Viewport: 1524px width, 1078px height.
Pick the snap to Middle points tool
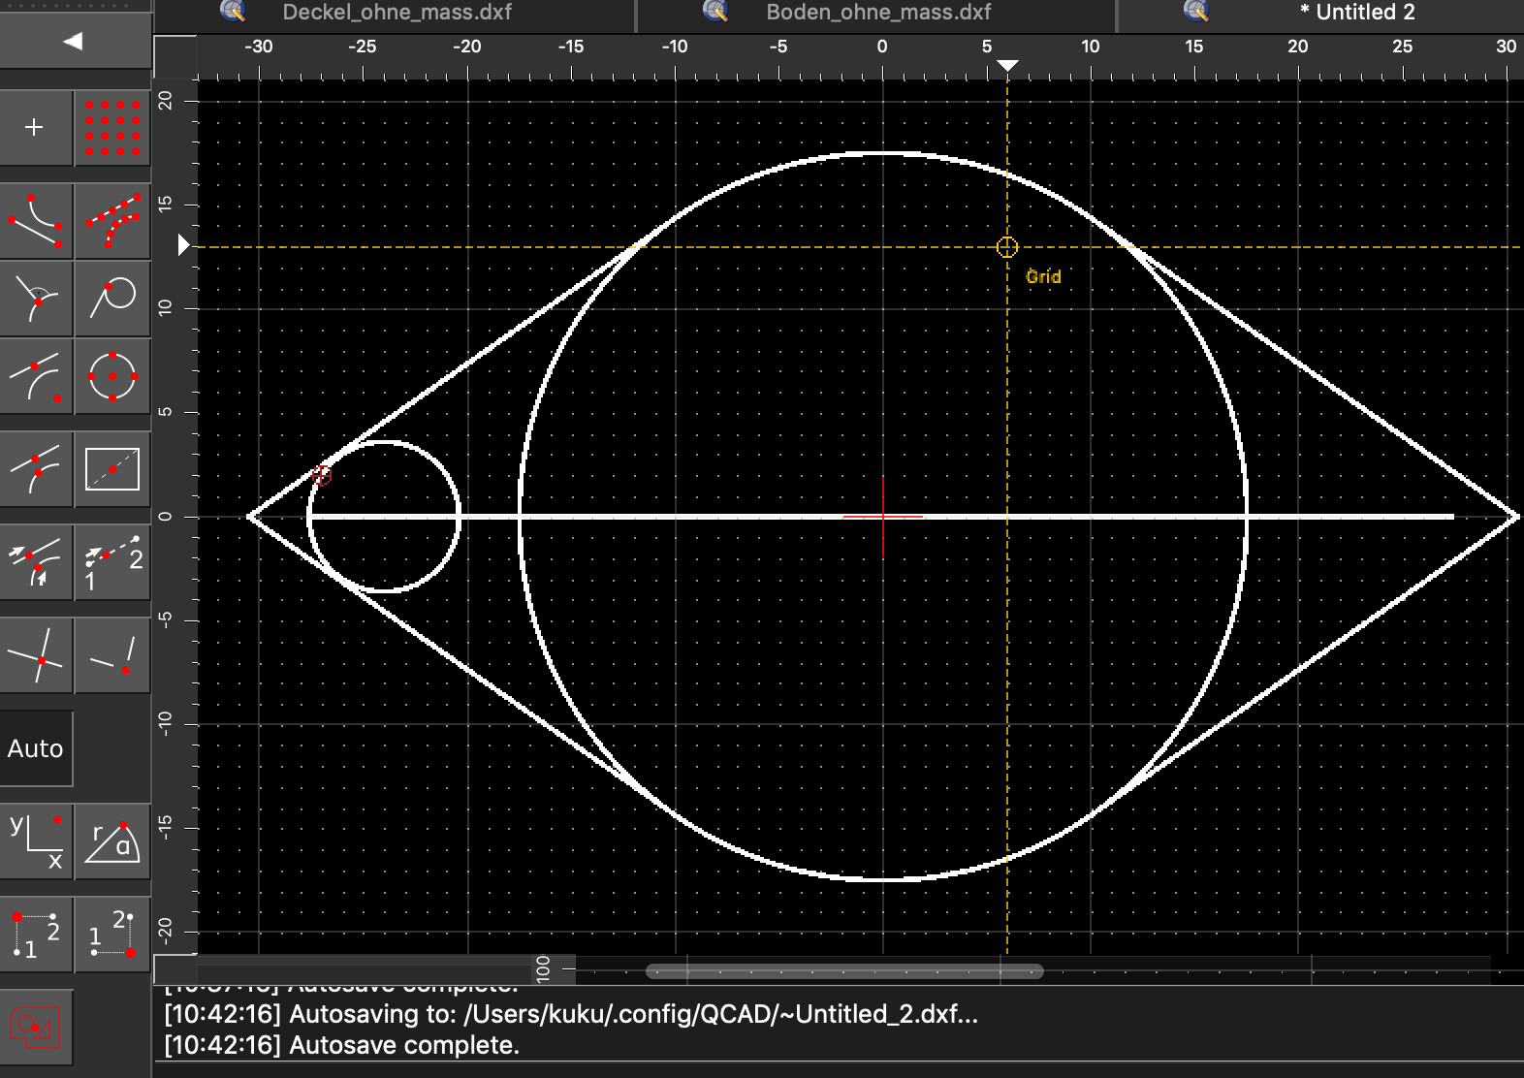point(36,469)
